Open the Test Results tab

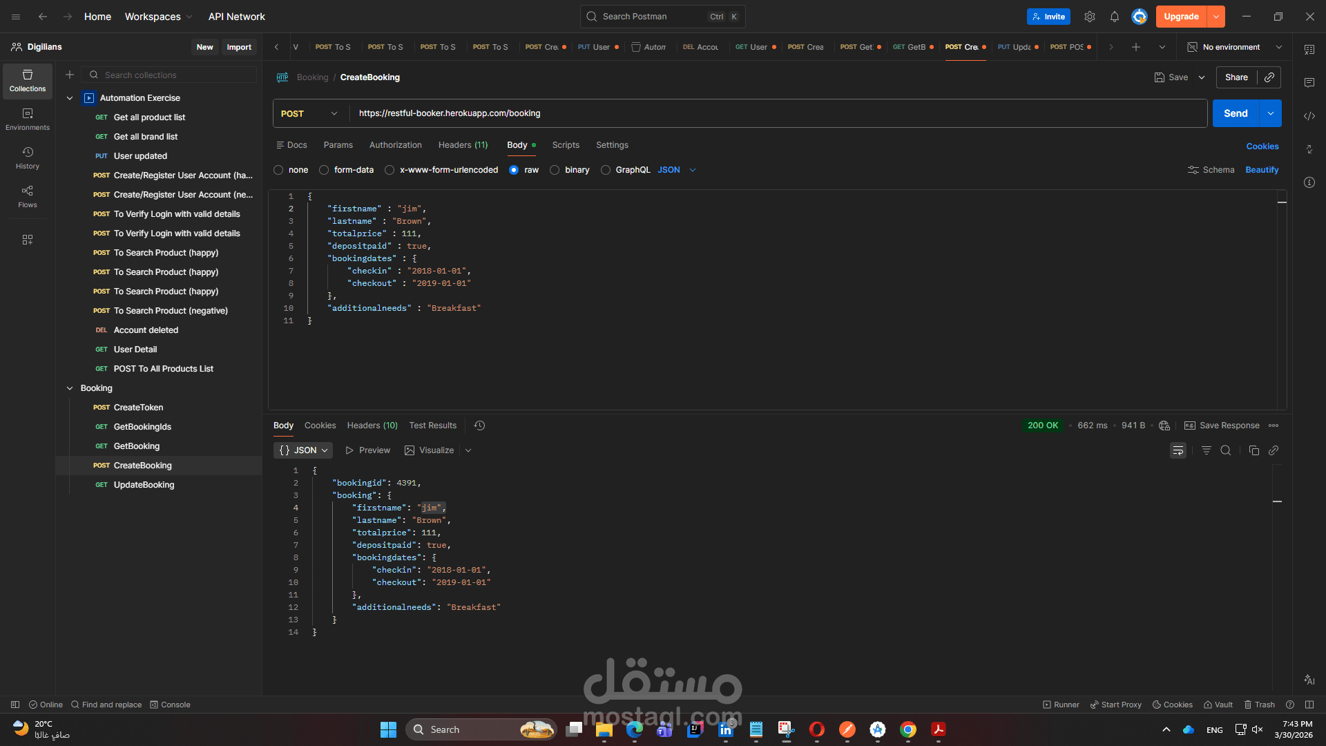[432, 425]
